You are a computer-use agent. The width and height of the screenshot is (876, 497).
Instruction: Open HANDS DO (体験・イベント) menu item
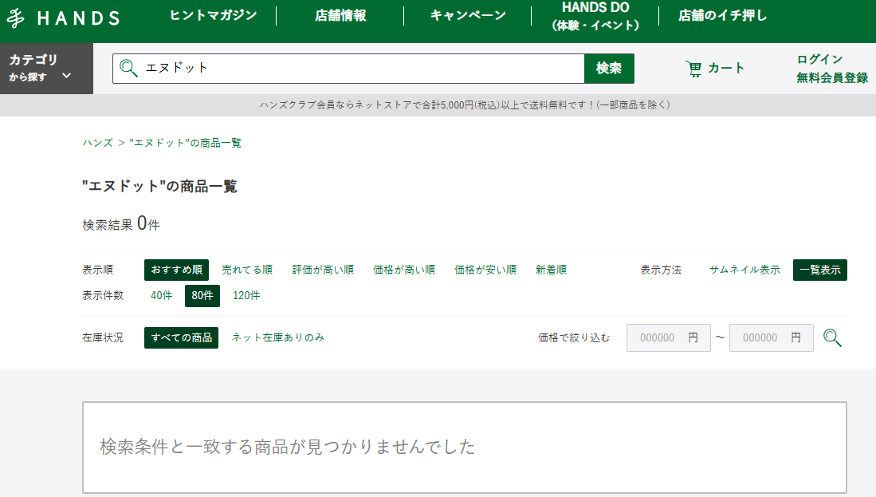coord(595,16)
